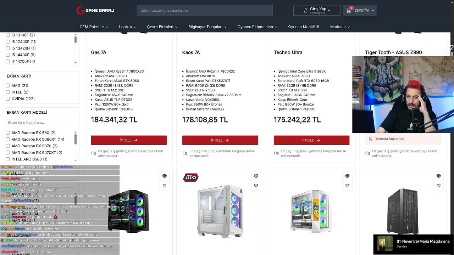Open the black mesh tower product image
The width and height of the screenshot is (454, 255).
403,211
